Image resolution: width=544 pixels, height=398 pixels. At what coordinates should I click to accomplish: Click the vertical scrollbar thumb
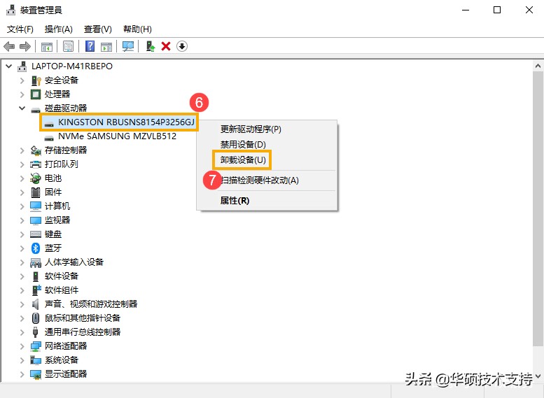538,208
